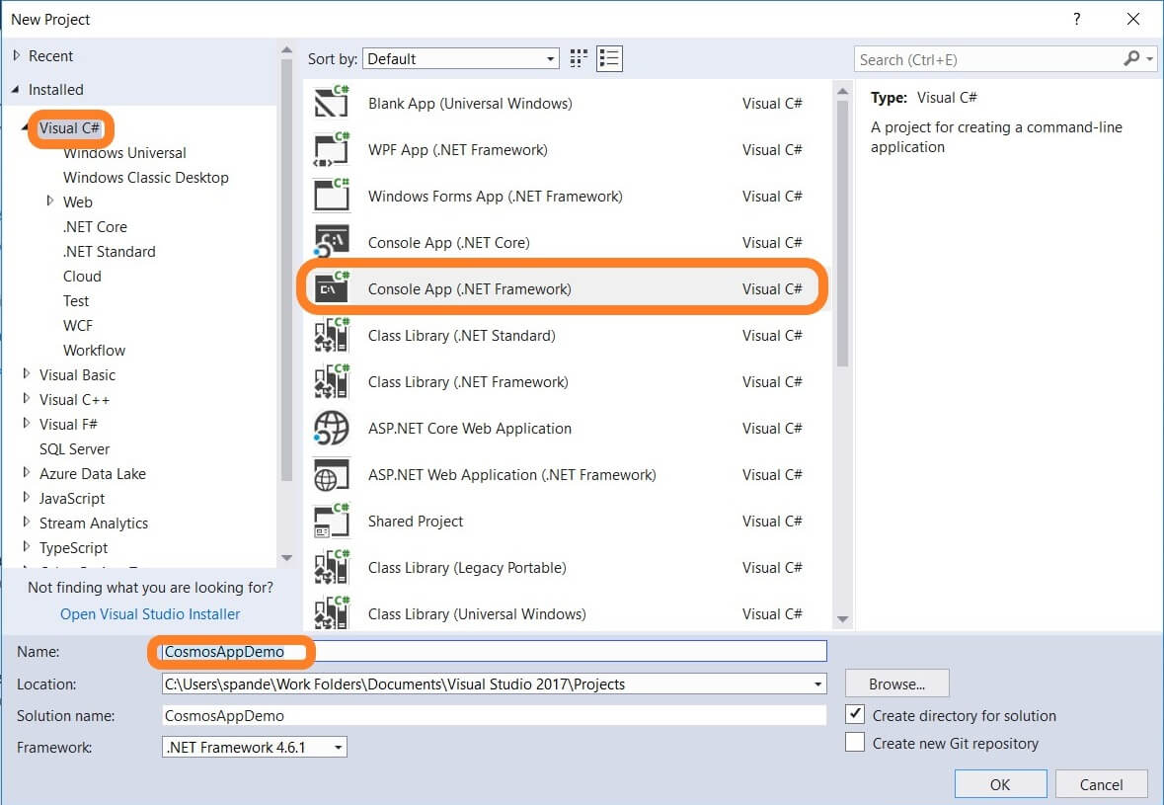Click the Browse... button
Image resolution: width=1164 pixels, height=805 pixels.
(x=896, y=684)
